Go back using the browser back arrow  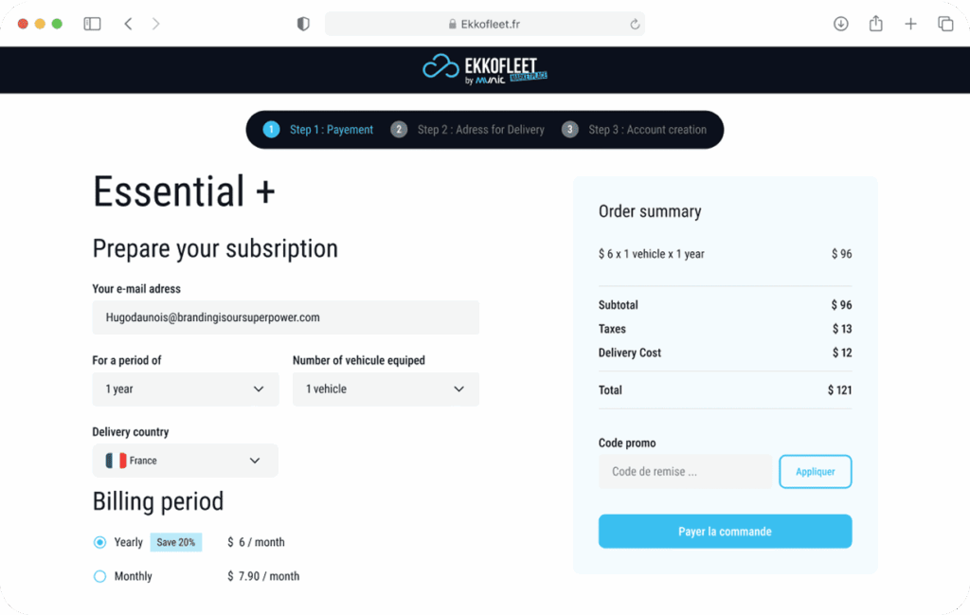pyautogui.click(x=128, y=24)
